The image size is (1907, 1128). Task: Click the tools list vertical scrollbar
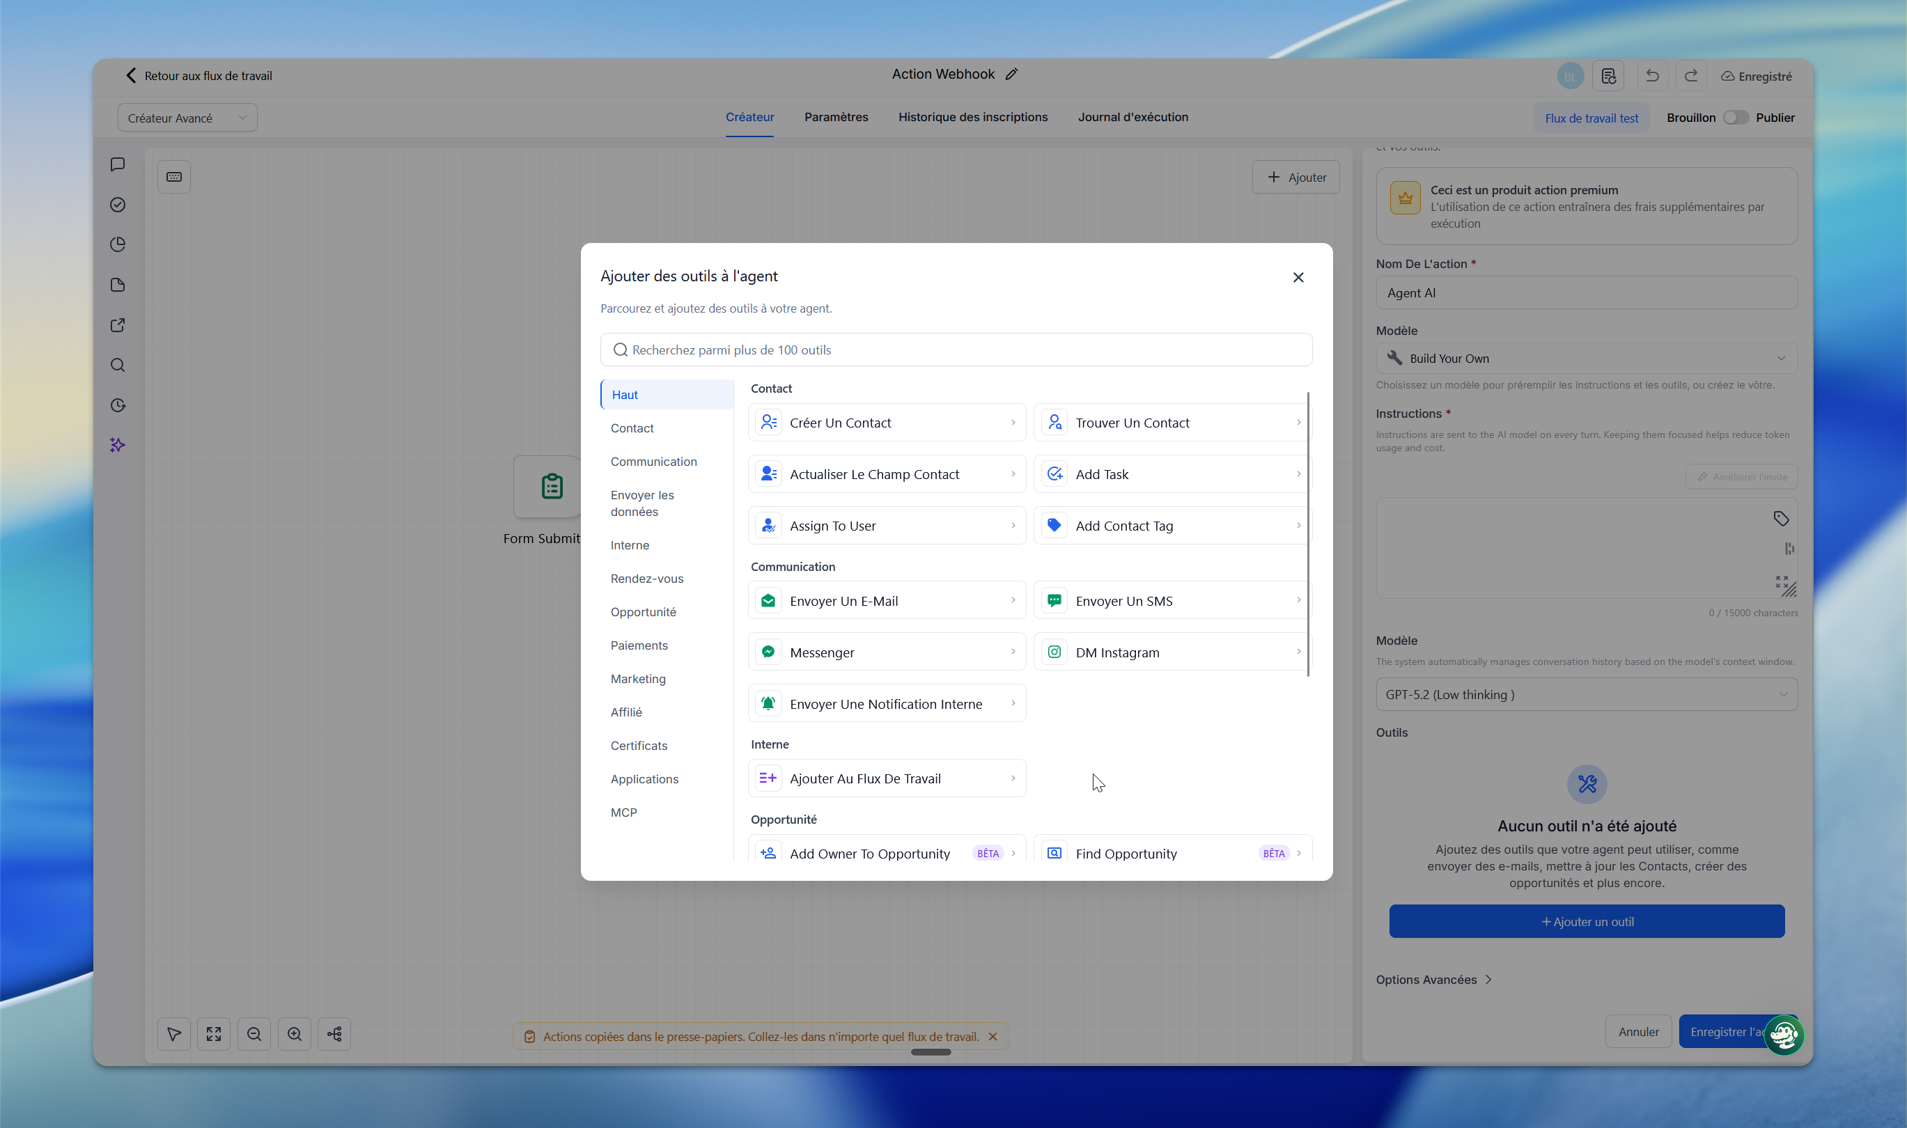click(x=1309, y=534)
